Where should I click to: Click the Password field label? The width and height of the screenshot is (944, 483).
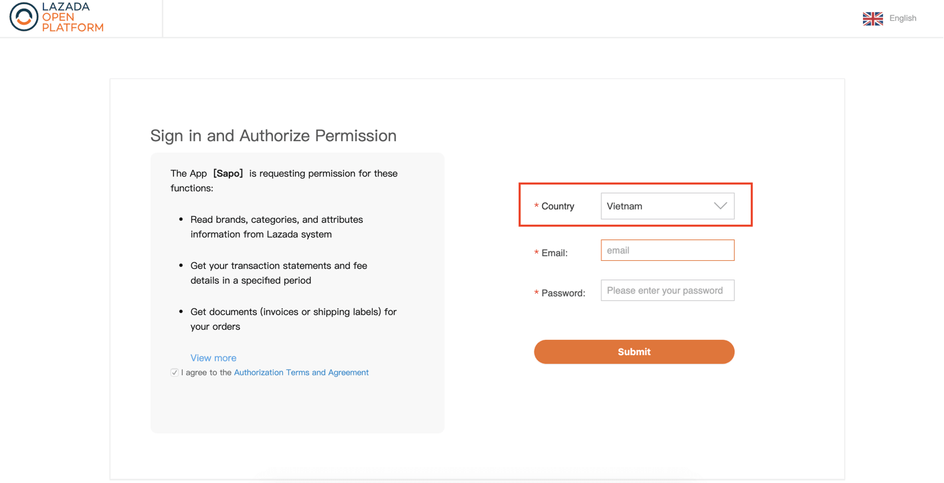[563, 293]
